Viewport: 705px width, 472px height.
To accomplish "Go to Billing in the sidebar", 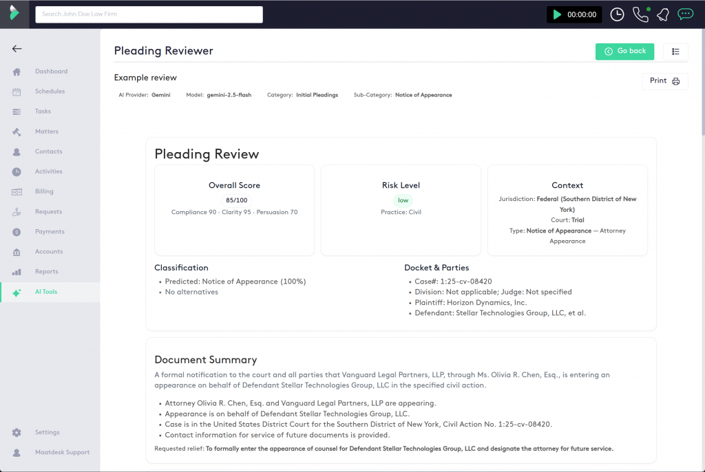I will (44, 191).
